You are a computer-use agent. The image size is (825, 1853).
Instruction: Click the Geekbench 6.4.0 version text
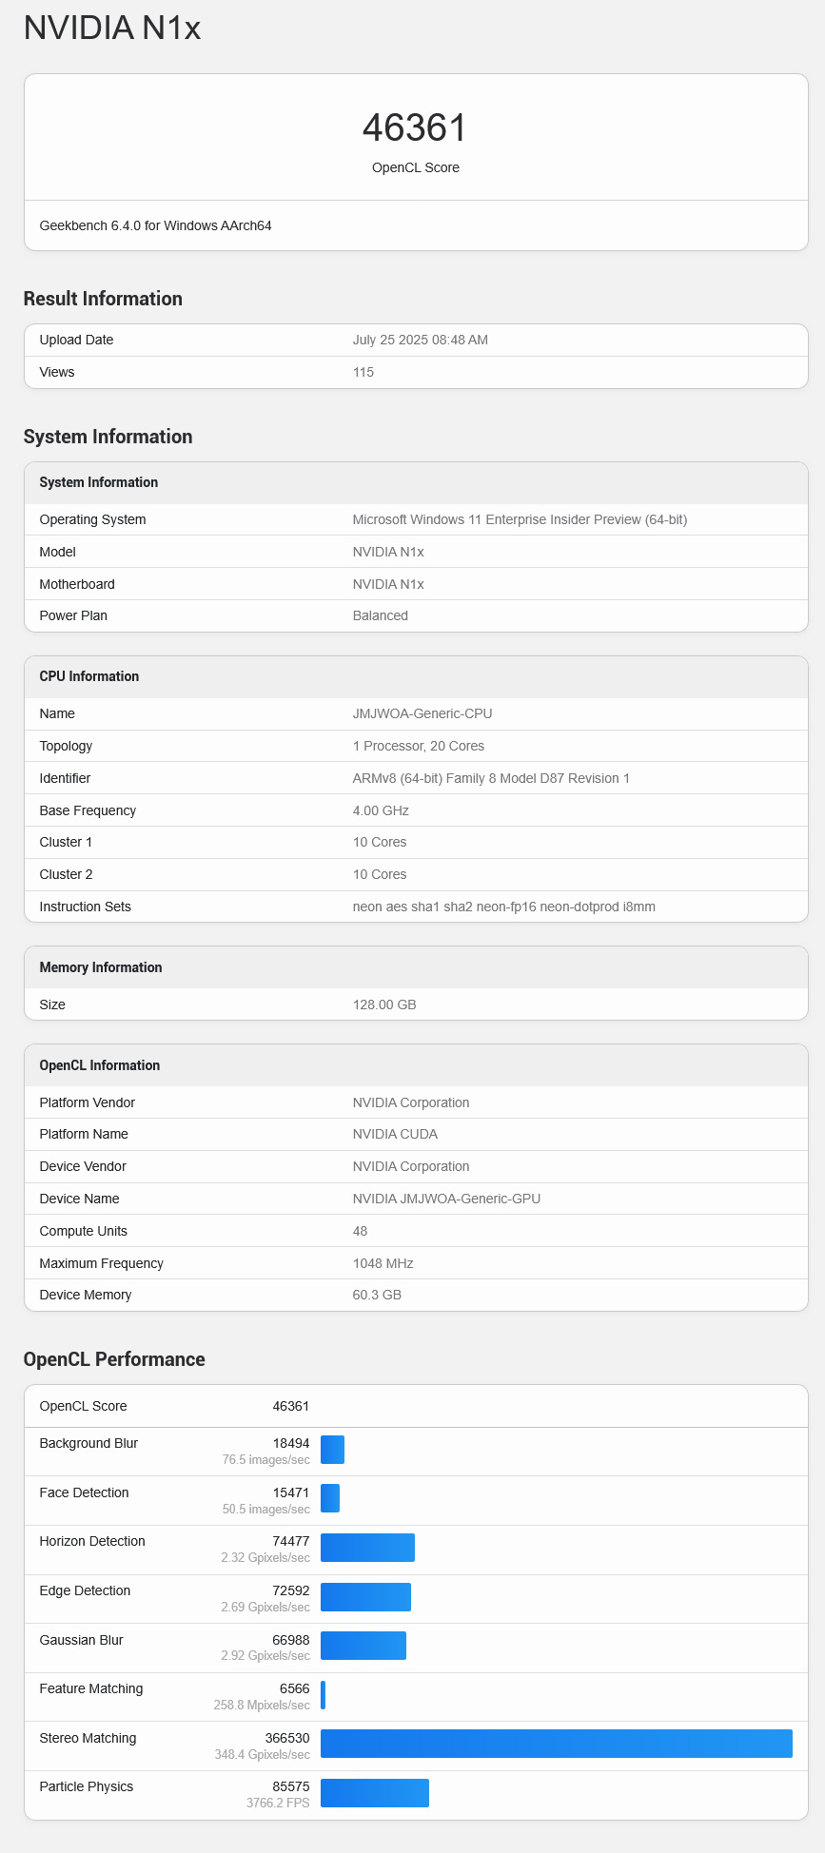156,225
